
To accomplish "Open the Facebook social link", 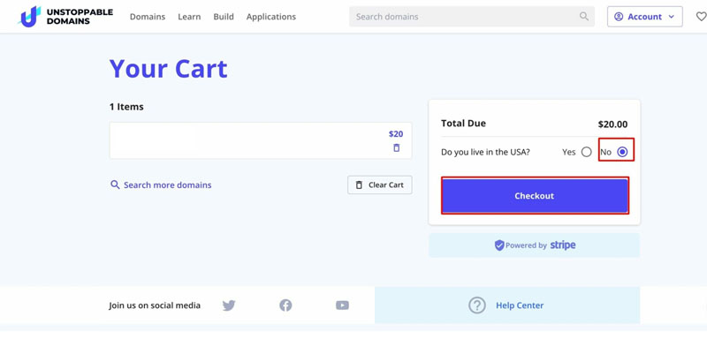I will coord(285,305).
